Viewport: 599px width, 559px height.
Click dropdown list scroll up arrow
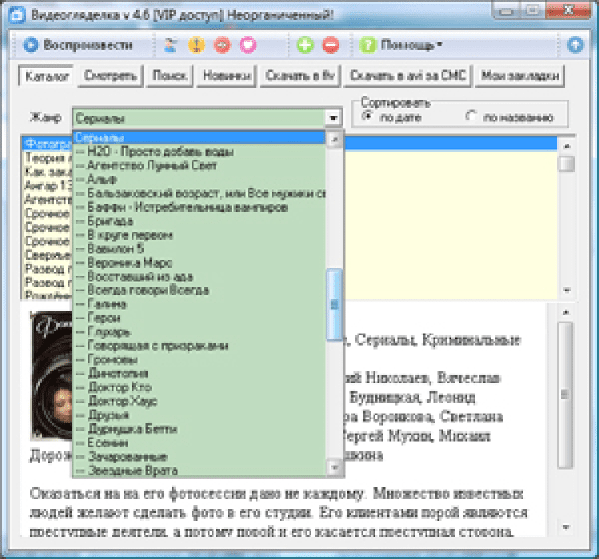coord(335,140)
